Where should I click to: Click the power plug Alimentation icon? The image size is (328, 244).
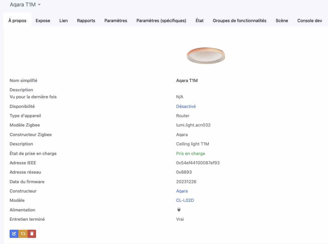179,210
